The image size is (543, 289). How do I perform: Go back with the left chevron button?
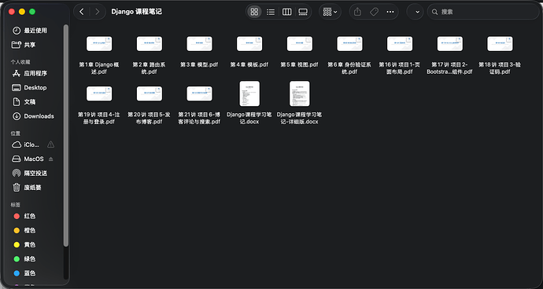point(82,12)
